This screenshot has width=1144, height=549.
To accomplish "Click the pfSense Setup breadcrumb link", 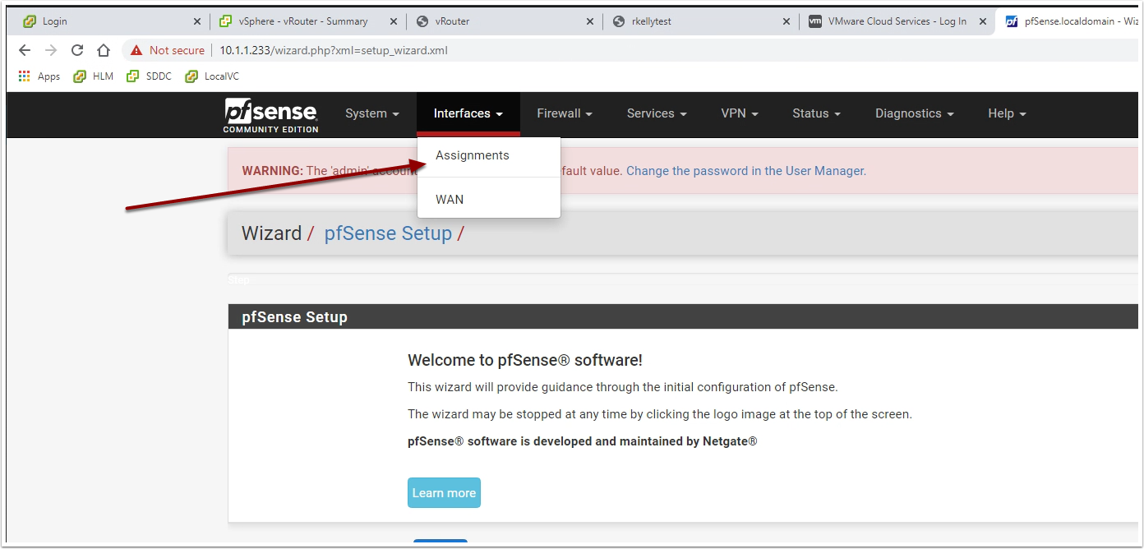I will pos(388,233).
